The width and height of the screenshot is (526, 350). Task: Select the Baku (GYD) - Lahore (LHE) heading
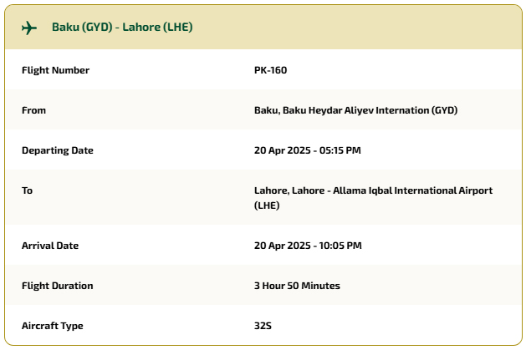tap(122, 27)
